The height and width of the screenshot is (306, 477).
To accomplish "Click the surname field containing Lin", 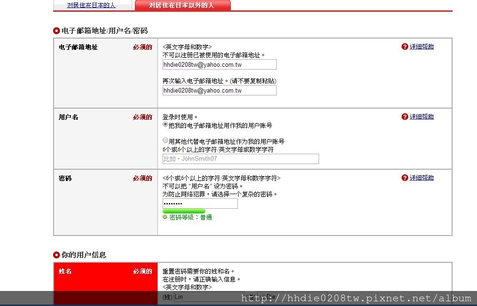I will 207,297.
